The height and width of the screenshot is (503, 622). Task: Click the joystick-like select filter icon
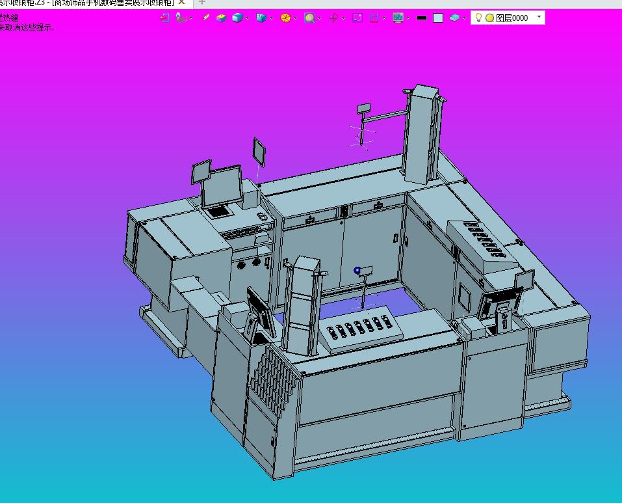tap(181, 18)
